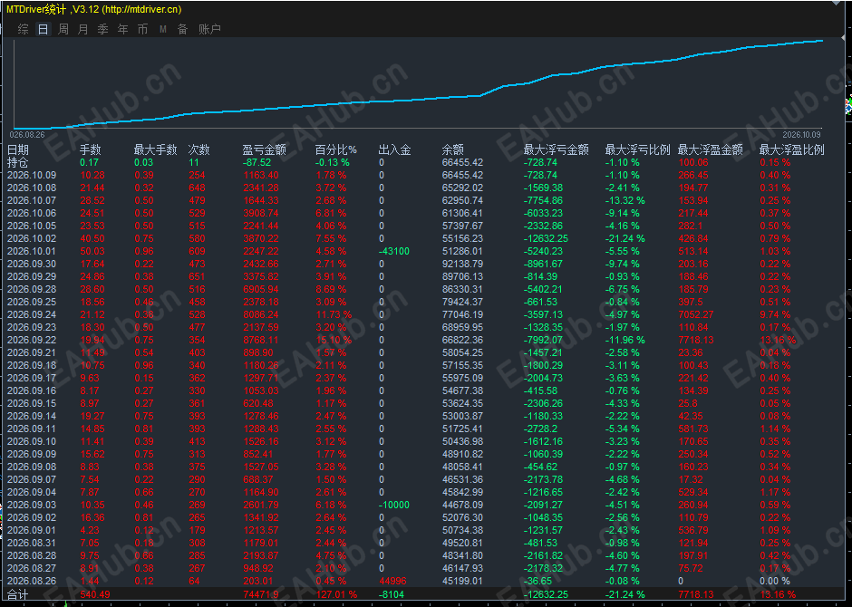Click the 次数 column header
Viewport: 852px width, 607px height.
(198, 149)
